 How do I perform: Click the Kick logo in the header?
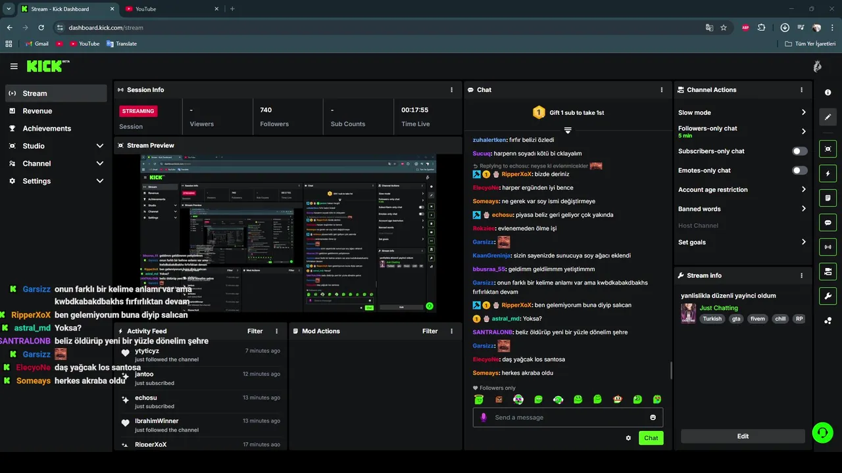[47, 66]
